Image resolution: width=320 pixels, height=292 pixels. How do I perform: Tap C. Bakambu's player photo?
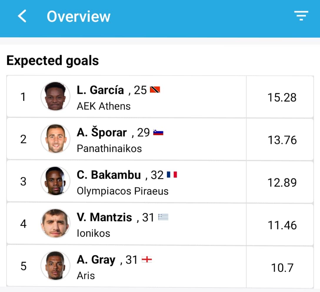pos(55,181)
